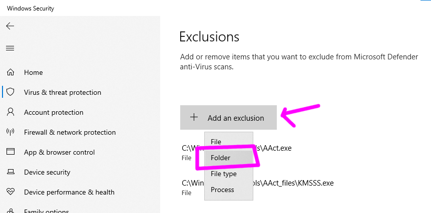
Task: Click the Firewall & network protection icon
Action: (10, 132)
